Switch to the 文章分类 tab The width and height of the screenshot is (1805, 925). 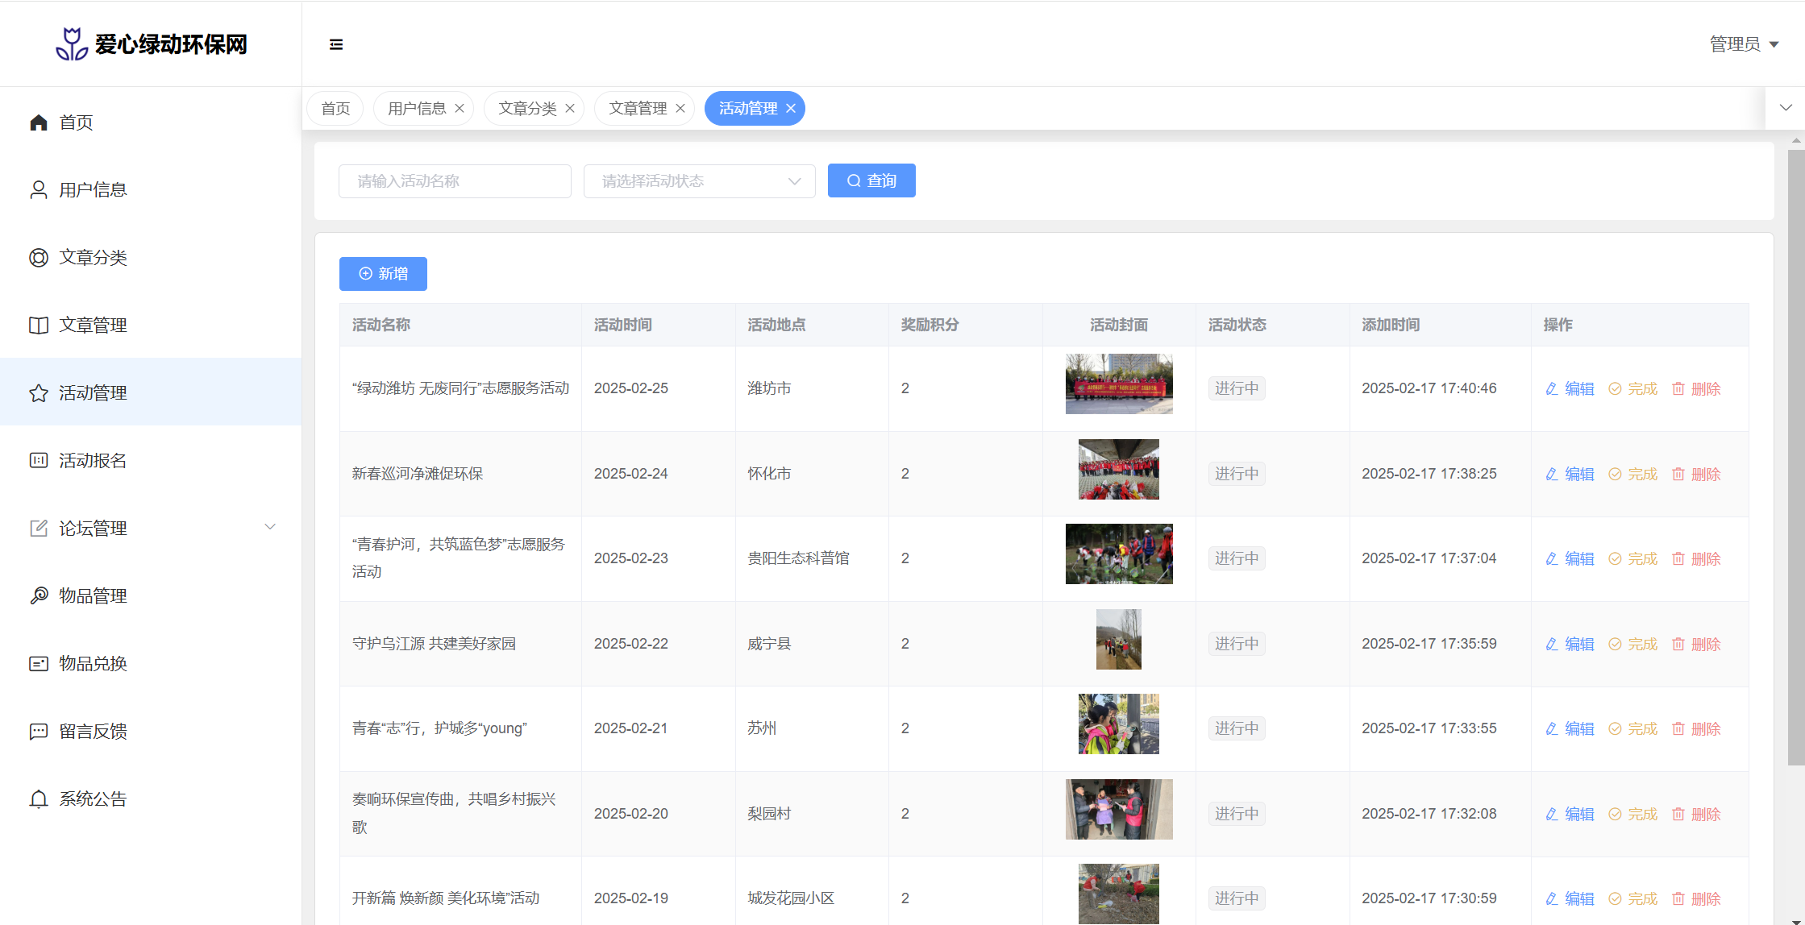coord(527,109)
